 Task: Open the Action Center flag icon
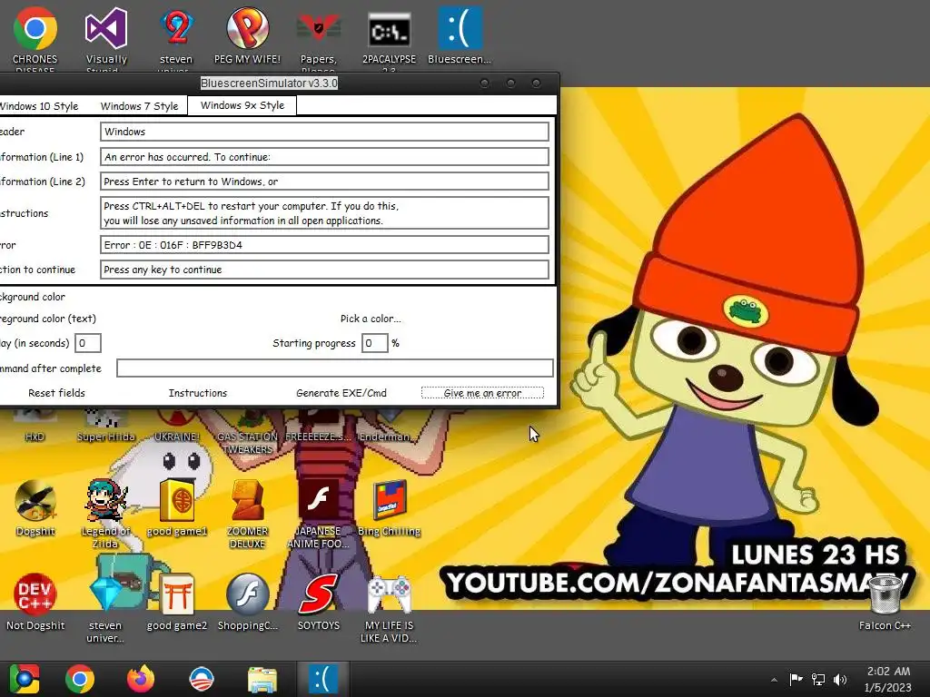pos(796,680)
